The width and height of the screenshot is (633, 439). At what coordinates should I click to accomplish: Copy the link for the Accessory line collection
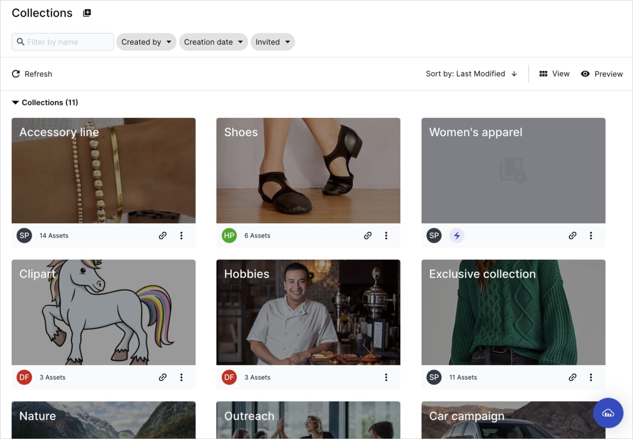pos(163,236)
